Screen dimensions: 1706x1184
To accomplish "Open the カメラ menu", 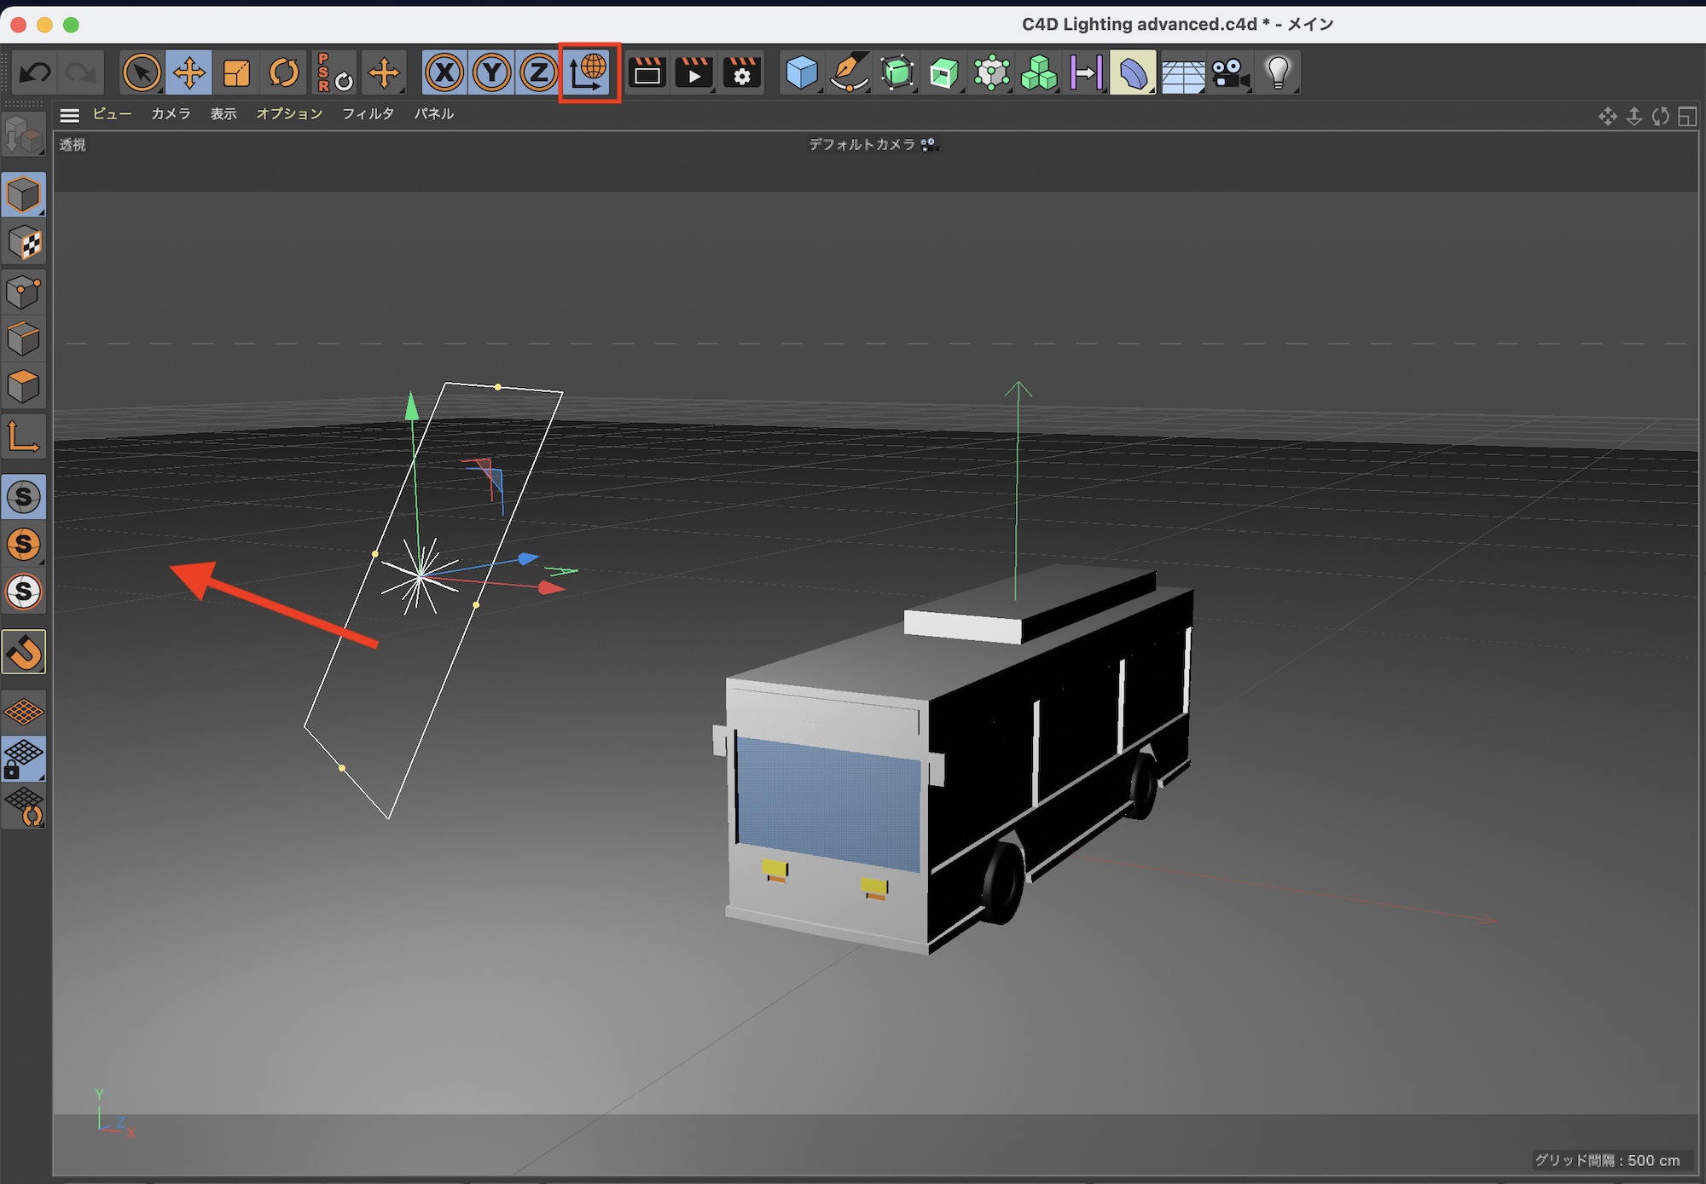I will click(171, 114).
